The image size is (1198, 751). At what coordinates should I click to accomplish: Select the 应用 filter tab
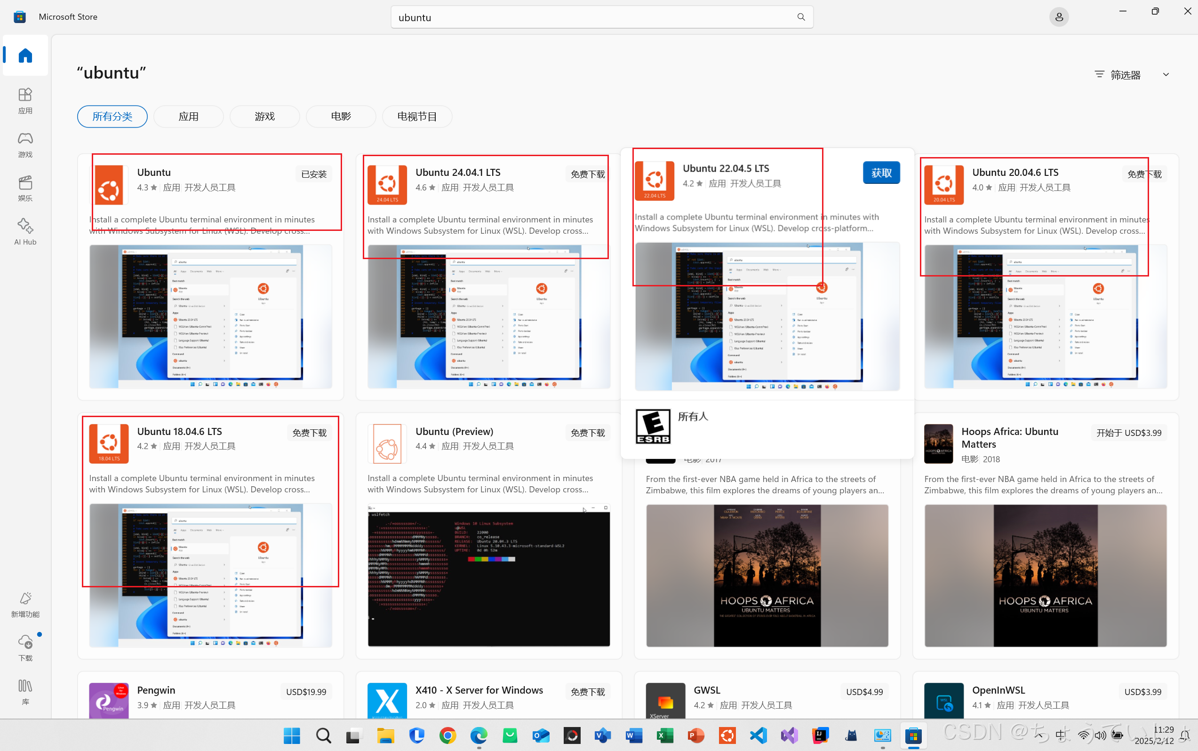point(188,116)
